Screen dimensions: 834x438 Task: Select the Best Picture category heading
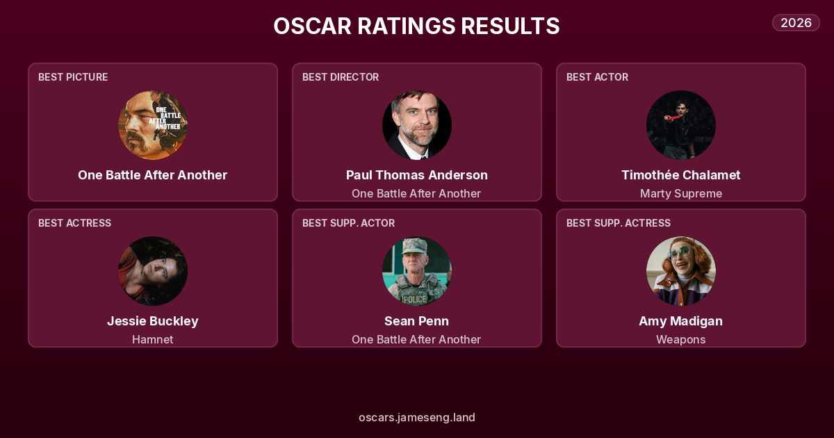point(73,77)
